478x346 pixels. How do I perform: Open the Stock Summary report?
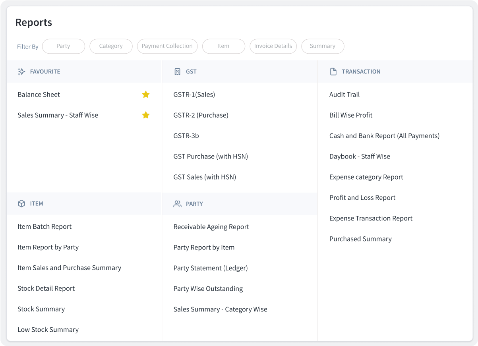coord(41,309)
